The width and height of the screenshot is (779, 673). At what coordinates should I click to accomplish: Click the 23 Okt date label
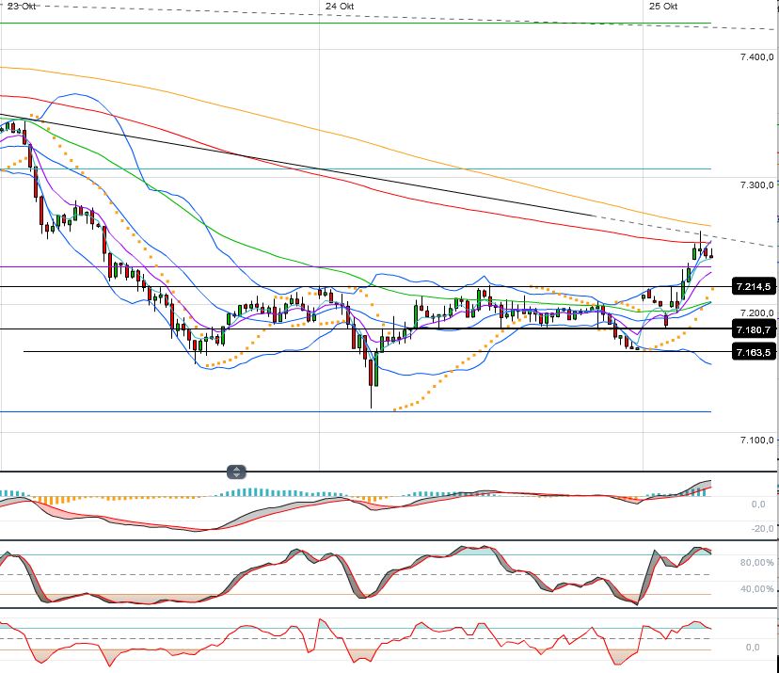[23, 6]
